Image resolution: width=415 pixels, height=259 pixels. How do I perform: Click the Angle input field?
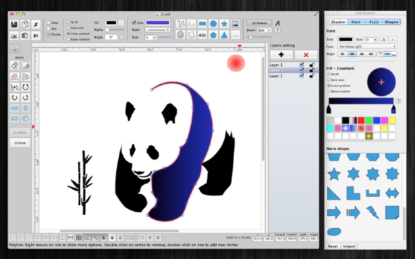111,37
